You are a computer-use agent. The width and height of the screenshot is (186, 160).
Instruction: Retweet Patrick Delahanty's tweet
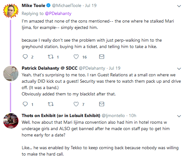51,104
